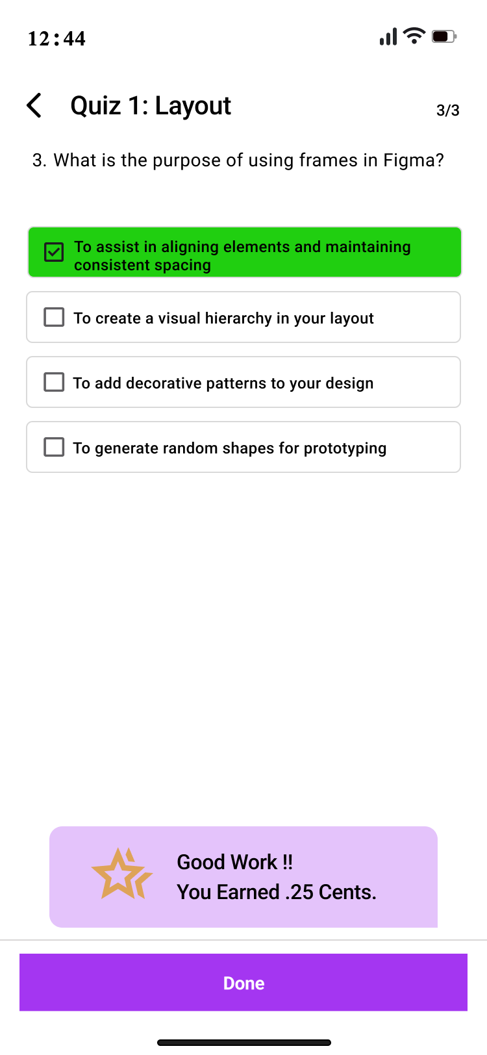
Task: Choose 'To create a visual hierarchy' option
Action: [243, 317]
